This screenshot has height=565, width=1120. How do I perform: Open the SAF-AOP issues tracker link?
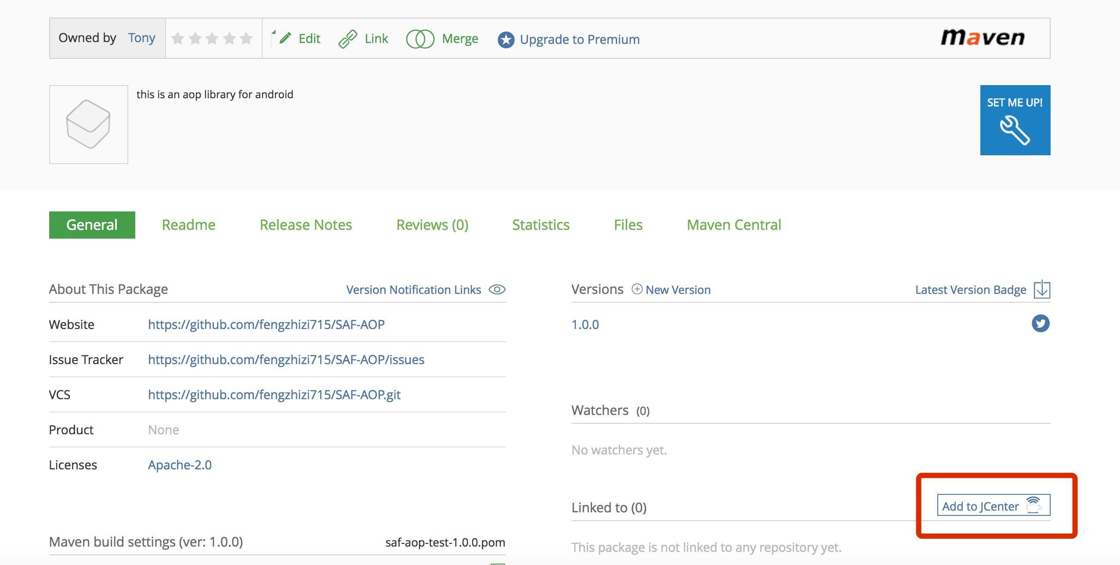point(286,360)
